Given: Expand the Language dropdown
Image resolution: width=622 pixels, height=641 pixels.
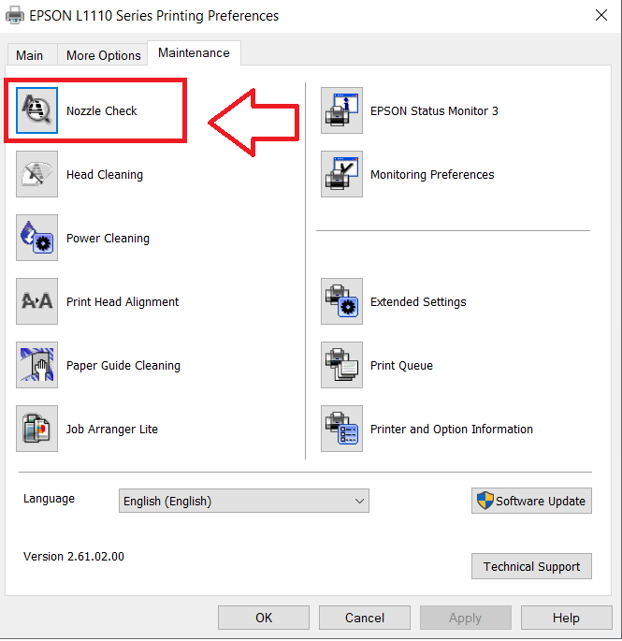Looking at the screenshot, I should 244,502.
